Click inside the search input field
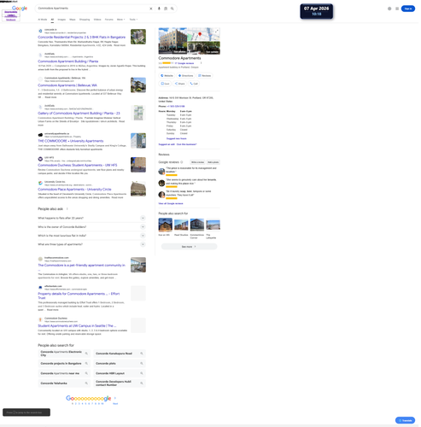 point(92,9)
